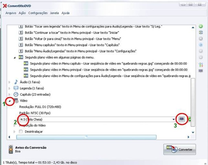Image resolution: width=208 pixels, height=165 pixels.
Task: Open the 4:3 (Tela Cheia) dropdown arrow
Action: [x=174, y=119]
